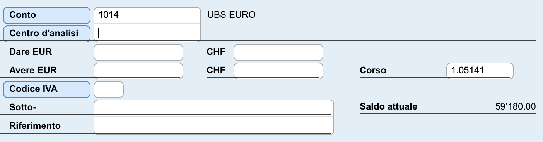Click the Riferimento label

coord(35,126)
